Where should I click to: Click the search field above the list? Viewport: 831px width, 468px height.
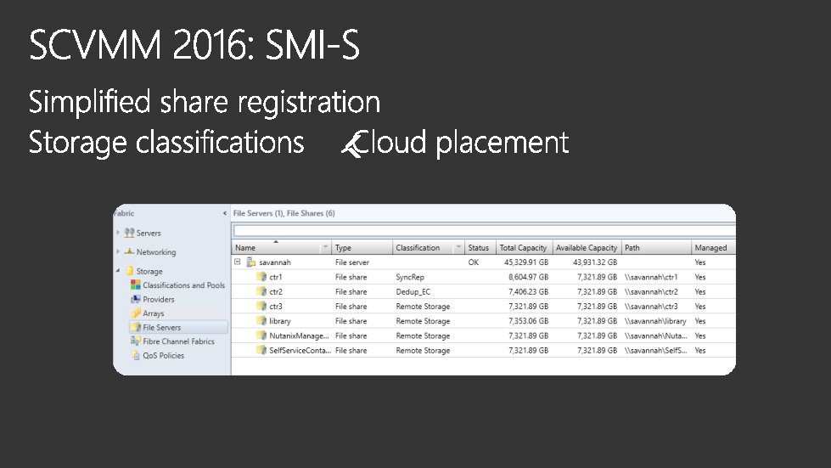[485, 230]
